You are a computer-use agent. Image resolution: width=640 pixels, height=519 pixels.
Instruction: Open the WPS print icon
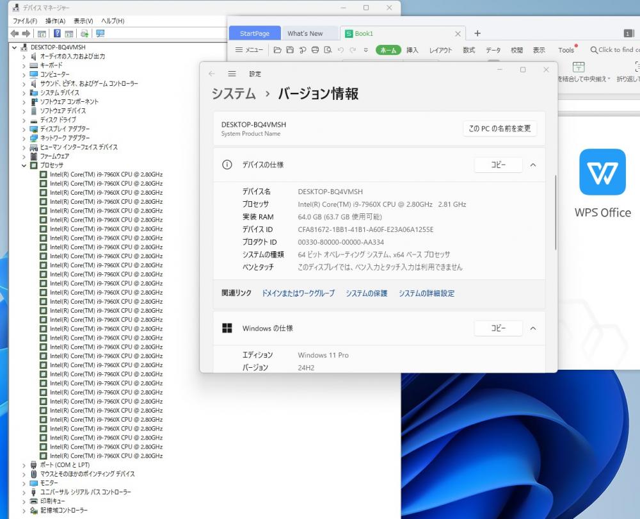pos(315,50)
